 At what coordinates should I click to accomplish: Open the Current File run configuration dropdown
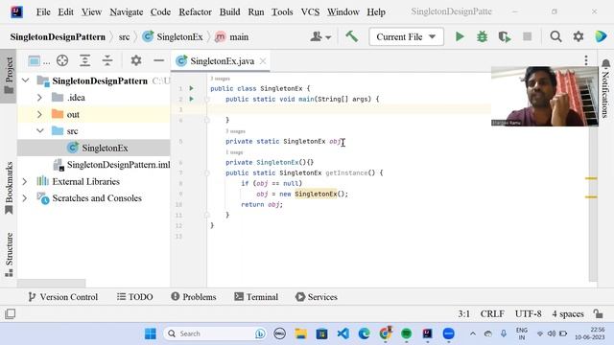click(x=406, y=36)
